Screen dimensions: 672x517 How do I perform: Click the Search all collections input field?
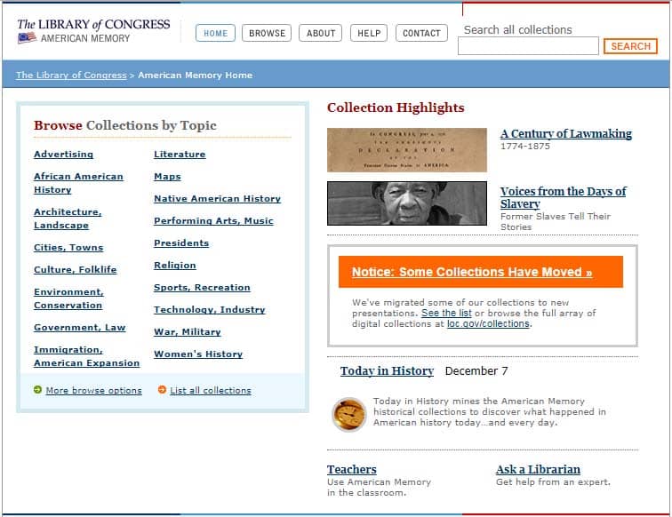(528, 46)
